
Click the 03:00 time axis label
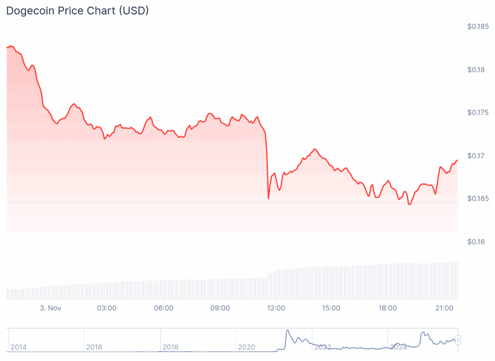click(x=106, y=308)
